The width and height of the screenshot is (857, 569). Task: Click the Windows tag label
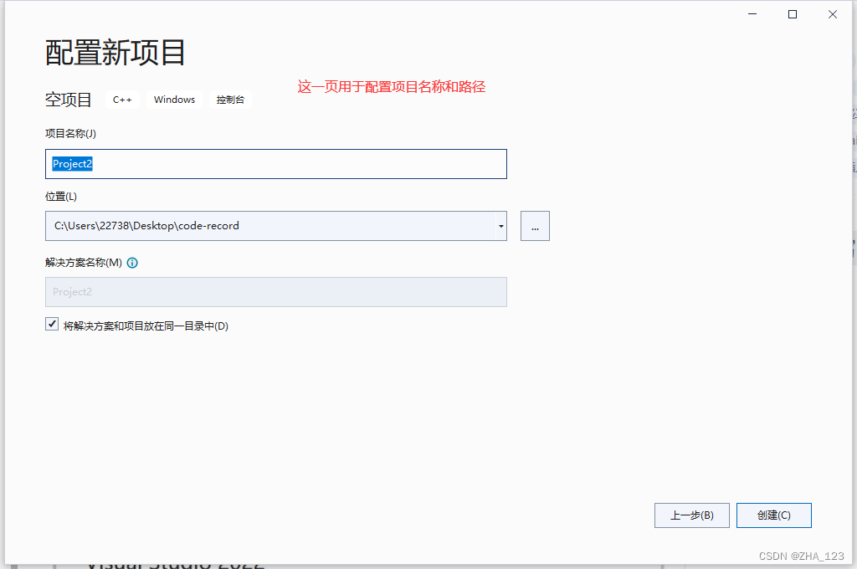pyautogui.click(x=174, y=100)
